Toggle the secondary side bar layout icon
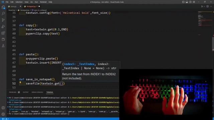Image resolution: width=214 pixels, height=120 pixels. [190, 2]
